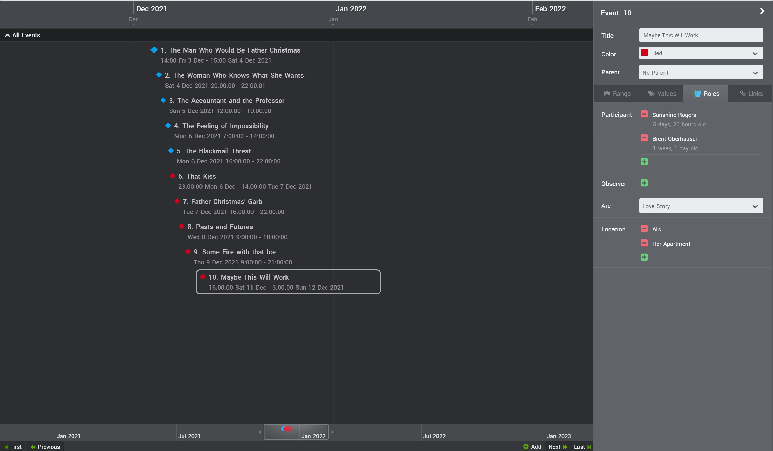Open the Parent dropdown
Screen dimensions: 773x451
[x=701, y=72]
